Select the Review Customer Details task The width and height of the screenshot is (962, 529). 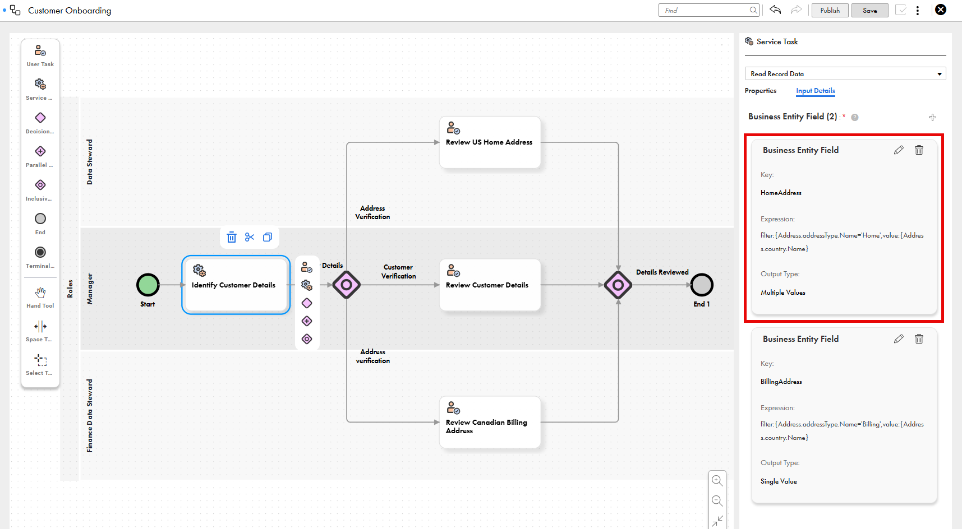[490, 285]
